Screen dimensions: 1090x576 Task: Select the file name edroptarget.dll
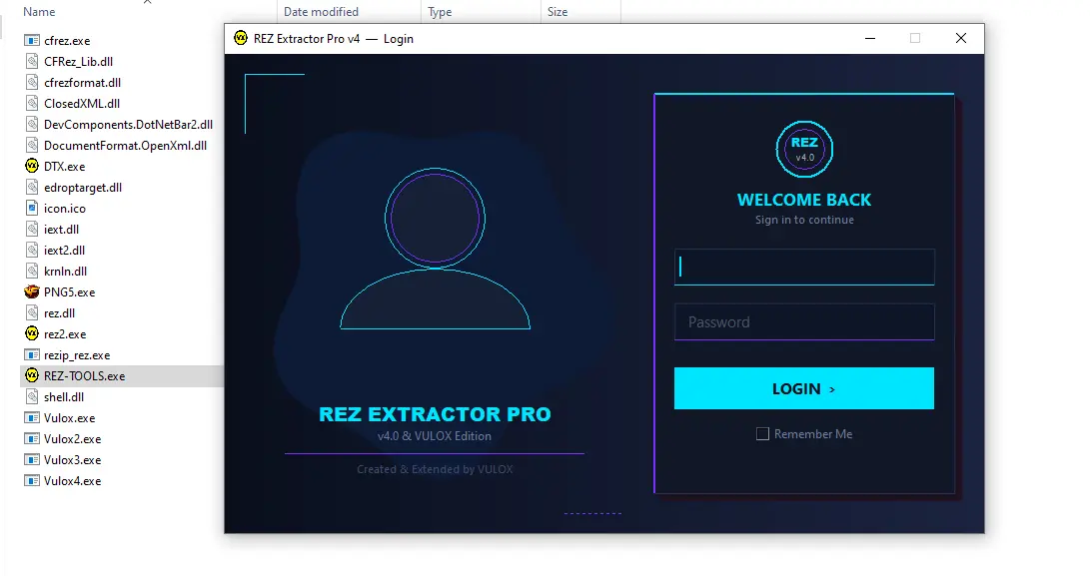point(83,188)
